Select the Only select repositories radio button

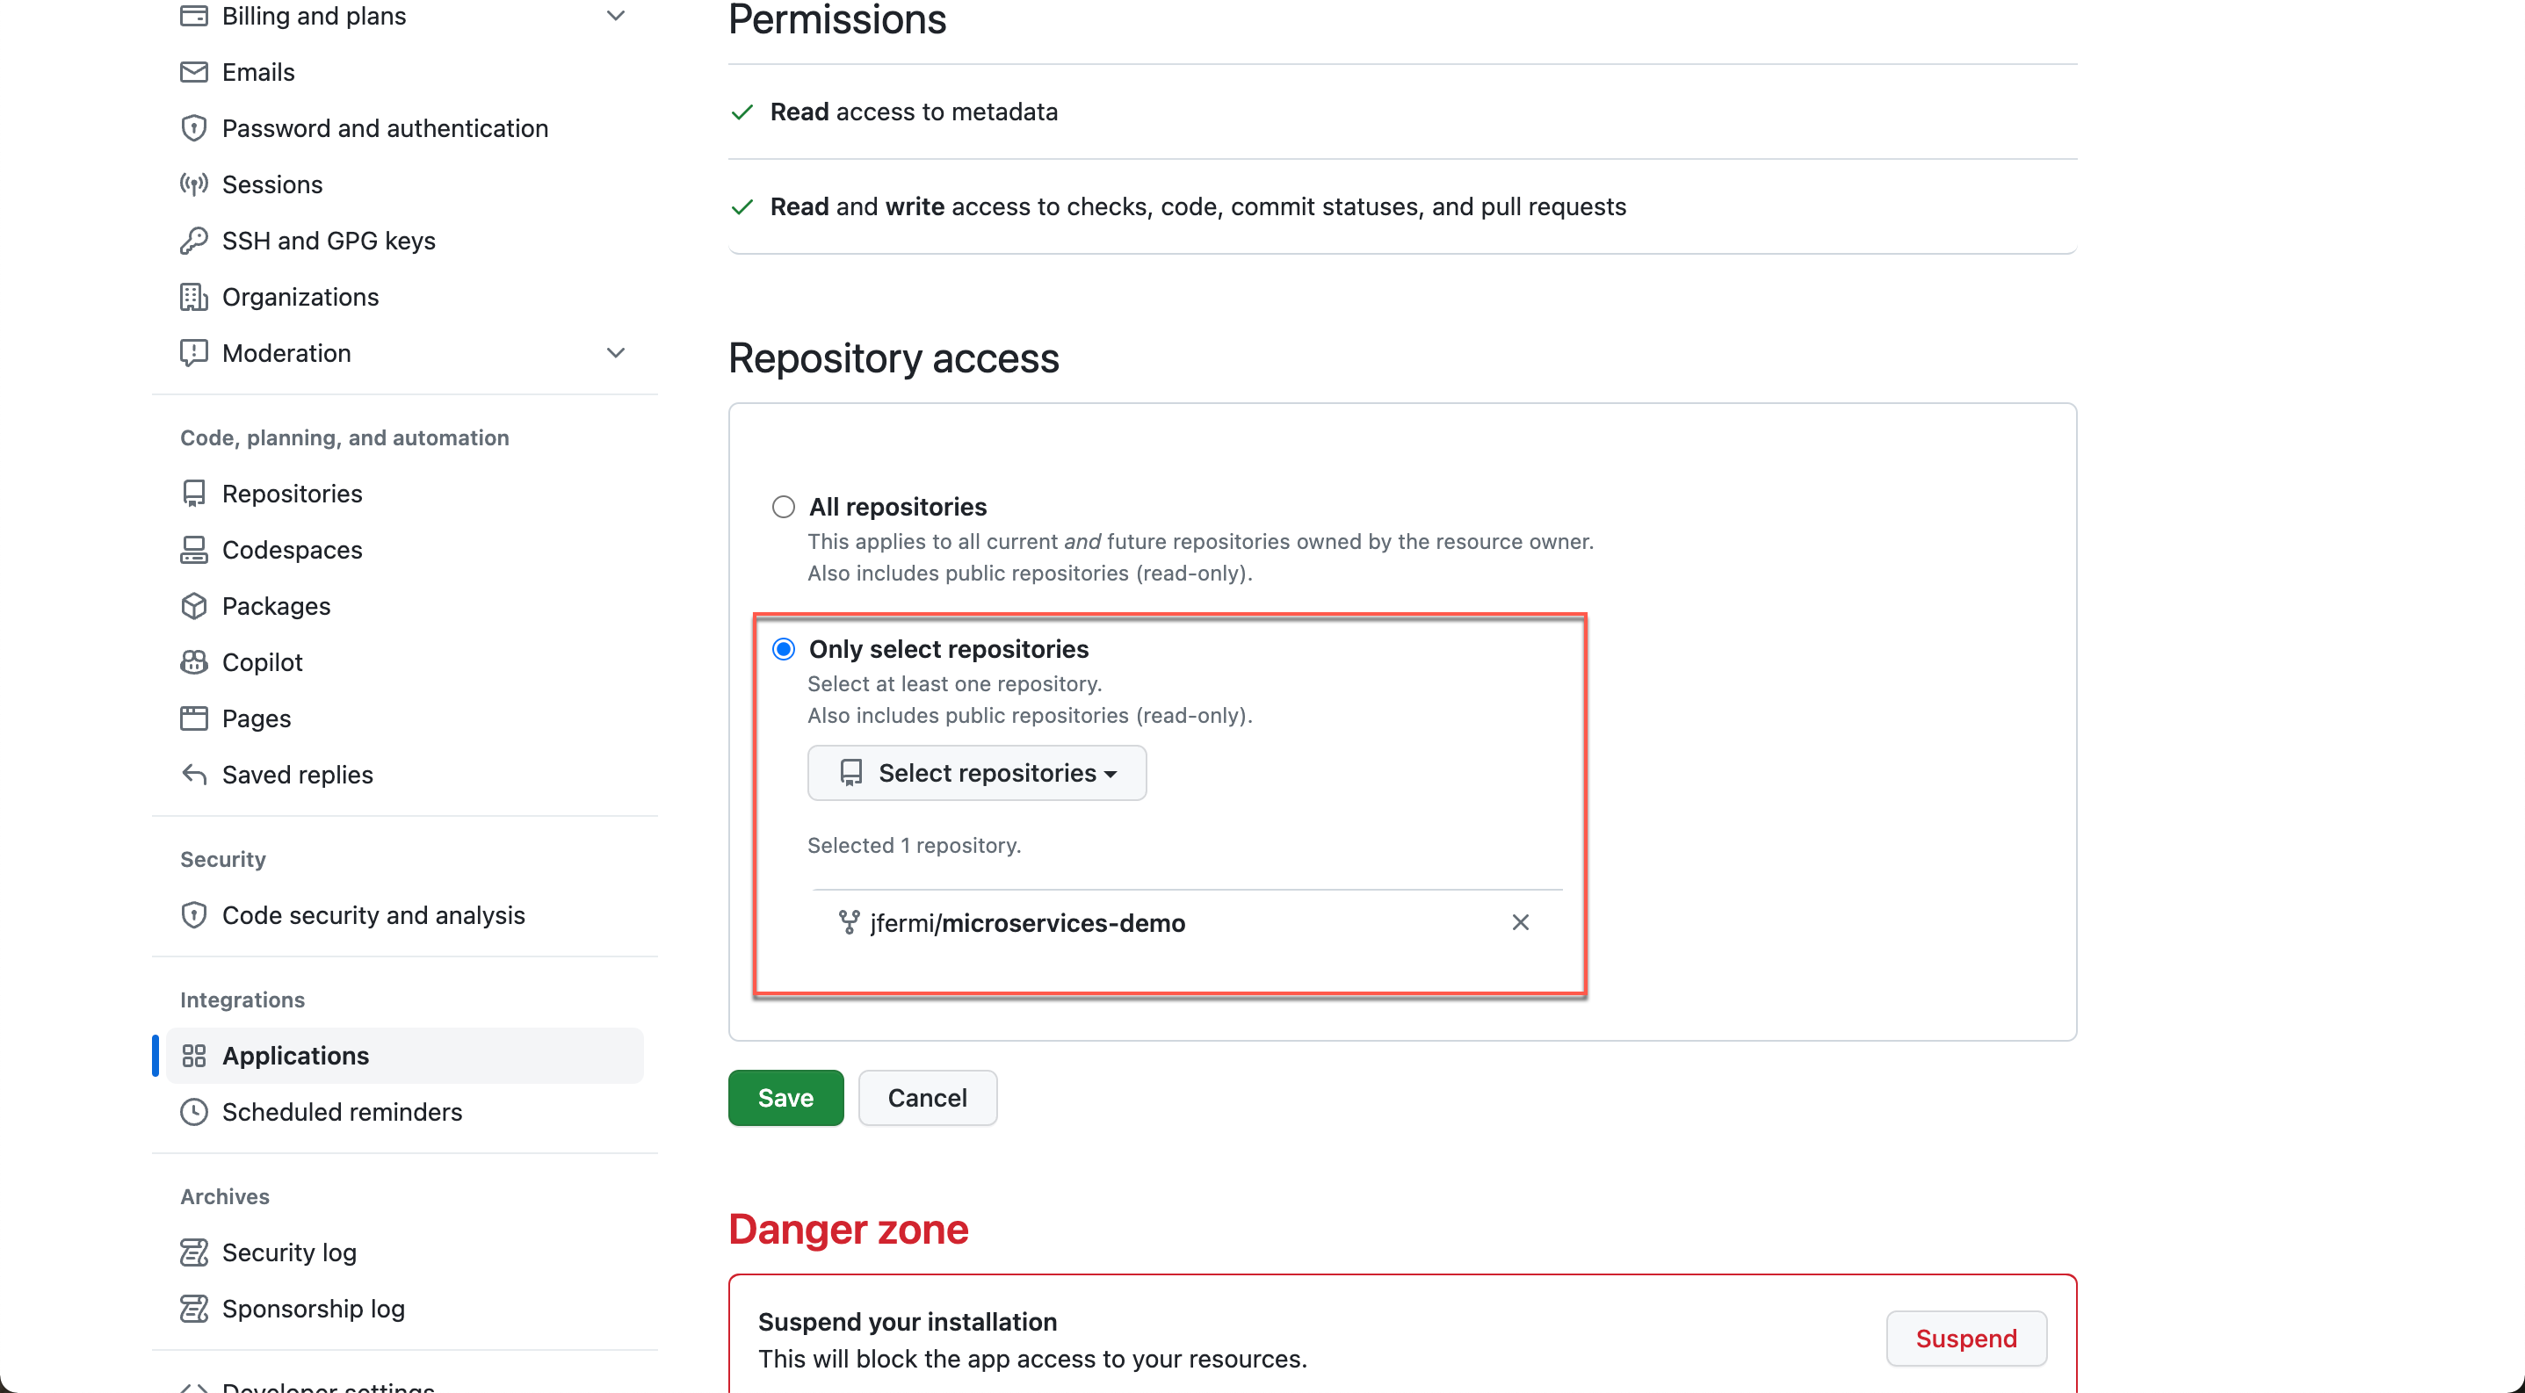780,648
